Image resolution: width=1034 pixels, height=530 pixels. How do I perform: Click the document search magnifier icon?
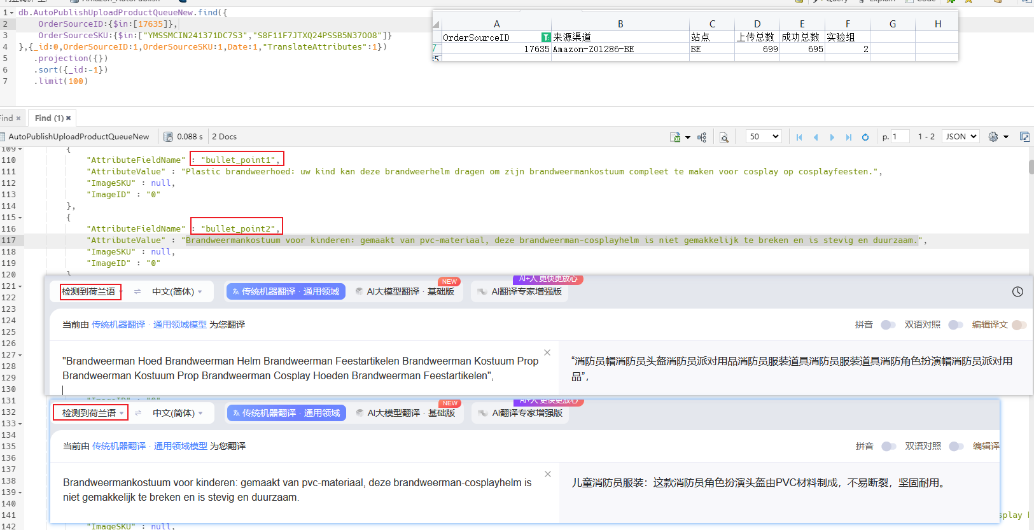[724, 137]
